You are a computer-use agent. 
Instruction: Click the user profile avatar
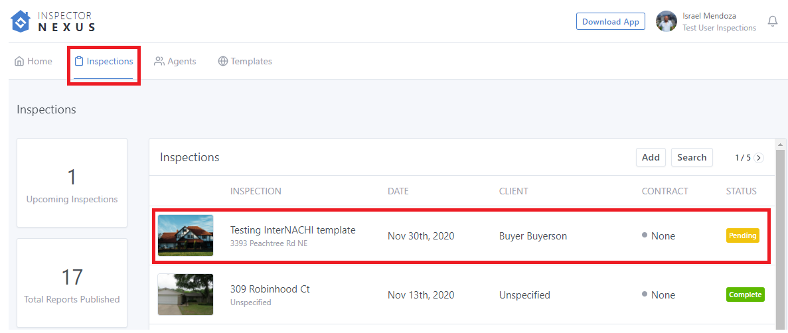(x=666, y=21)
